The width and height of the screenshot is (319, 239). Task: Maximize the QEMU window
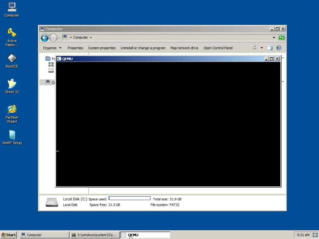click(271, 59)
